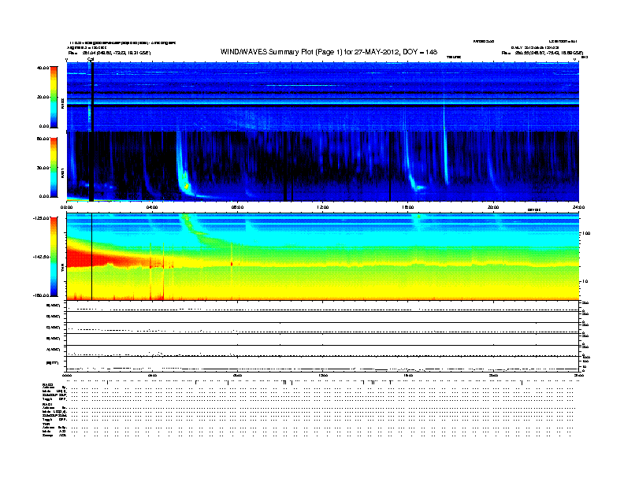Click the 24:00 time label under RAD1 panel
The image size is (624, 482).
(x=578, y=207)
